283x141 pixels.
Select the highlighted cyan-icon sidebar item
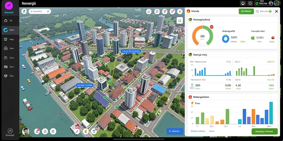10,30
